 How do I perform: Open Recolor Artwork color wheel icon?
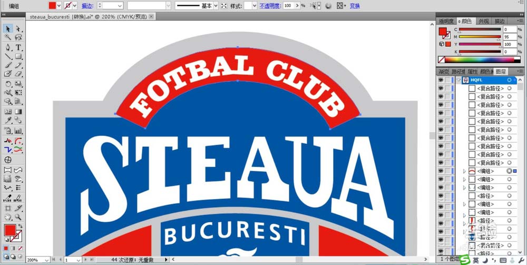pos(328,6)
